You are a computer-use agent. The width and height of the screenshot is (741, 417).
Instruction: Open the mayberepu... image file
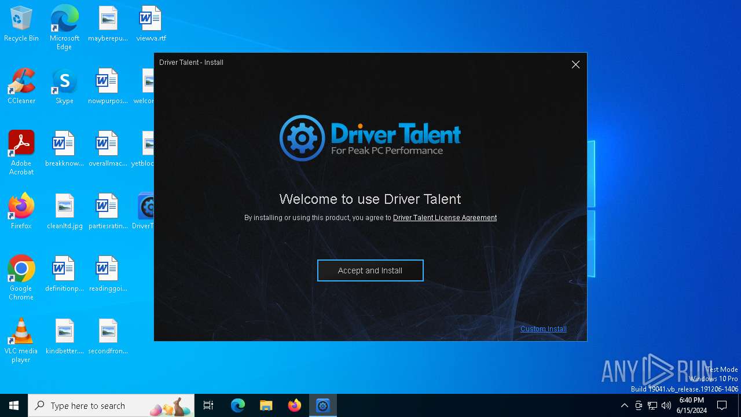coord(108,24)
